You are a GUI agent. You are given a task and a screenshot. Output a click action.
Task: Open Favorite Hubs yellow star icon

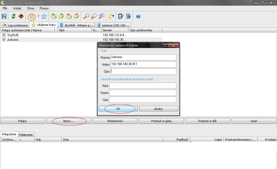point(32,17)
